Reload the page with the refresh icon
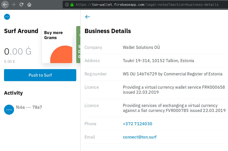The image size is (228, 151). click(x=21, y=5)
